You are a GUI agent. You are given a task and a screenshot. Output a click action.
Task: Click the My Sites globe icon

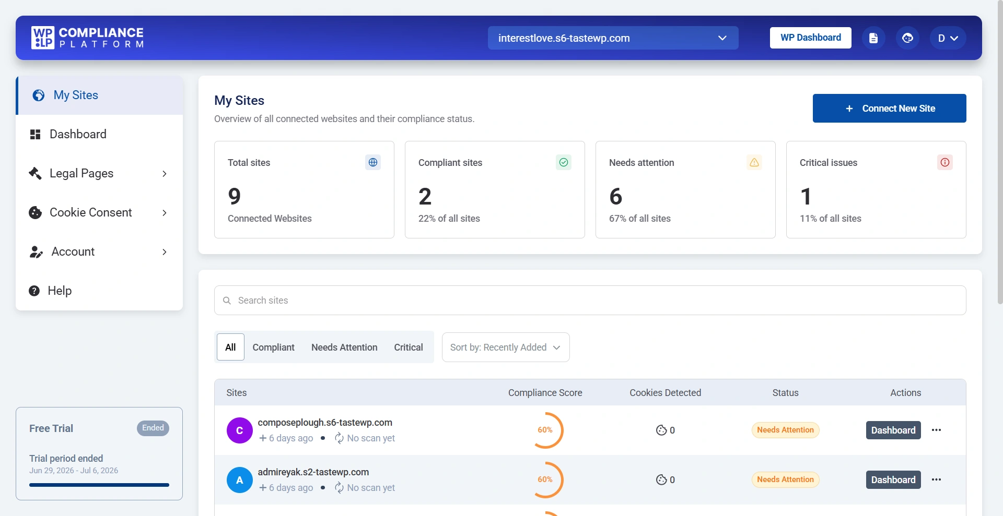tap(39, 95)
